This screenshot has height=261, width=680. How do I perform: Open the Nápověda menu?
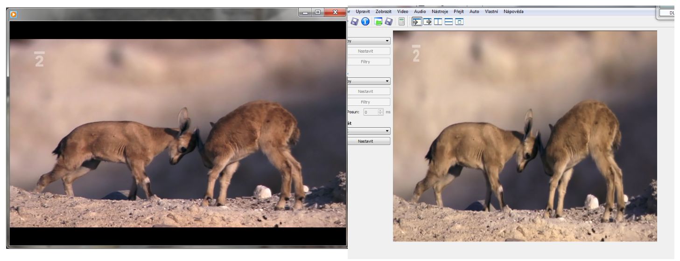(x=513, y=11)
